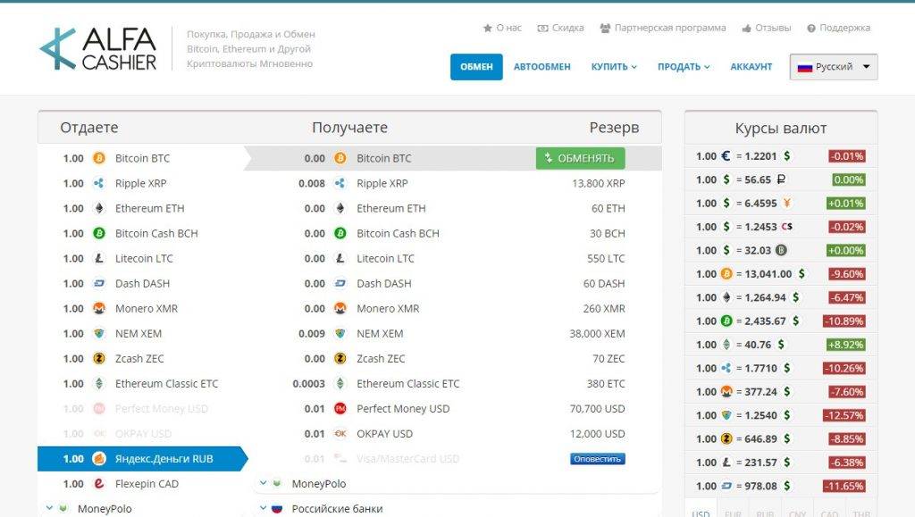Click Ethereum ETH icon in Получаете column
The width and height of the screenshot is (915, 517).
340,208
